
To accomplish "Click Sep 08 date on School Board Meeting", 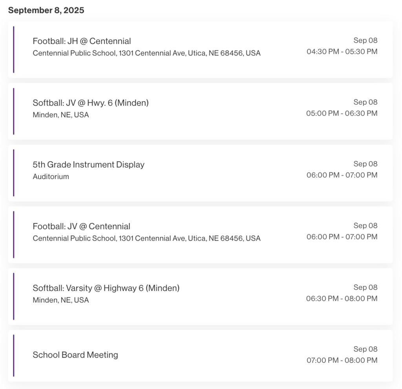I will 365,349.
